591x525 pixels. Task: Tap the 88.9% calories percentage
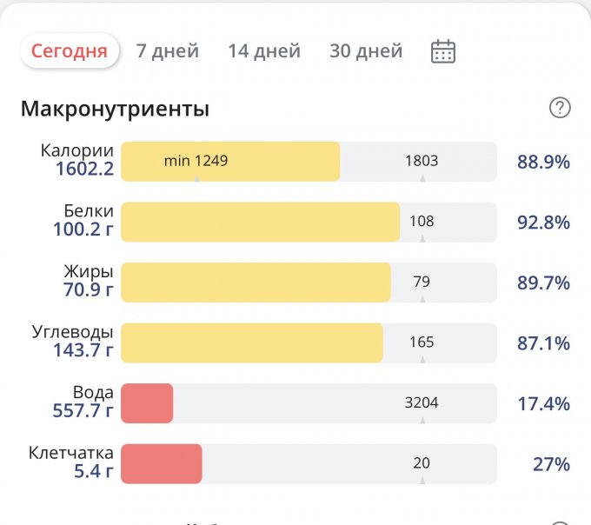tap(543, 162)
